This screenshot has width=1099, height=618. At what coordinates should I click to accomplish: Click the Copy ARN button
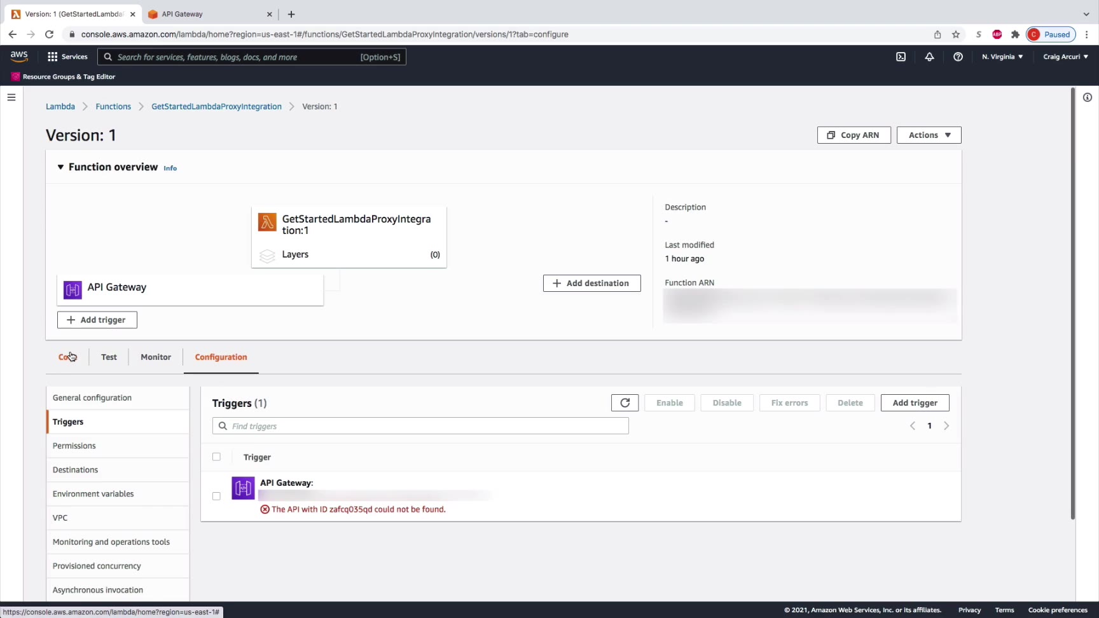[x=854, y=135]
